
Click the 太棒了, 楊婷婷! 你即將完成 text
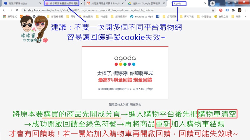(125, 73)
